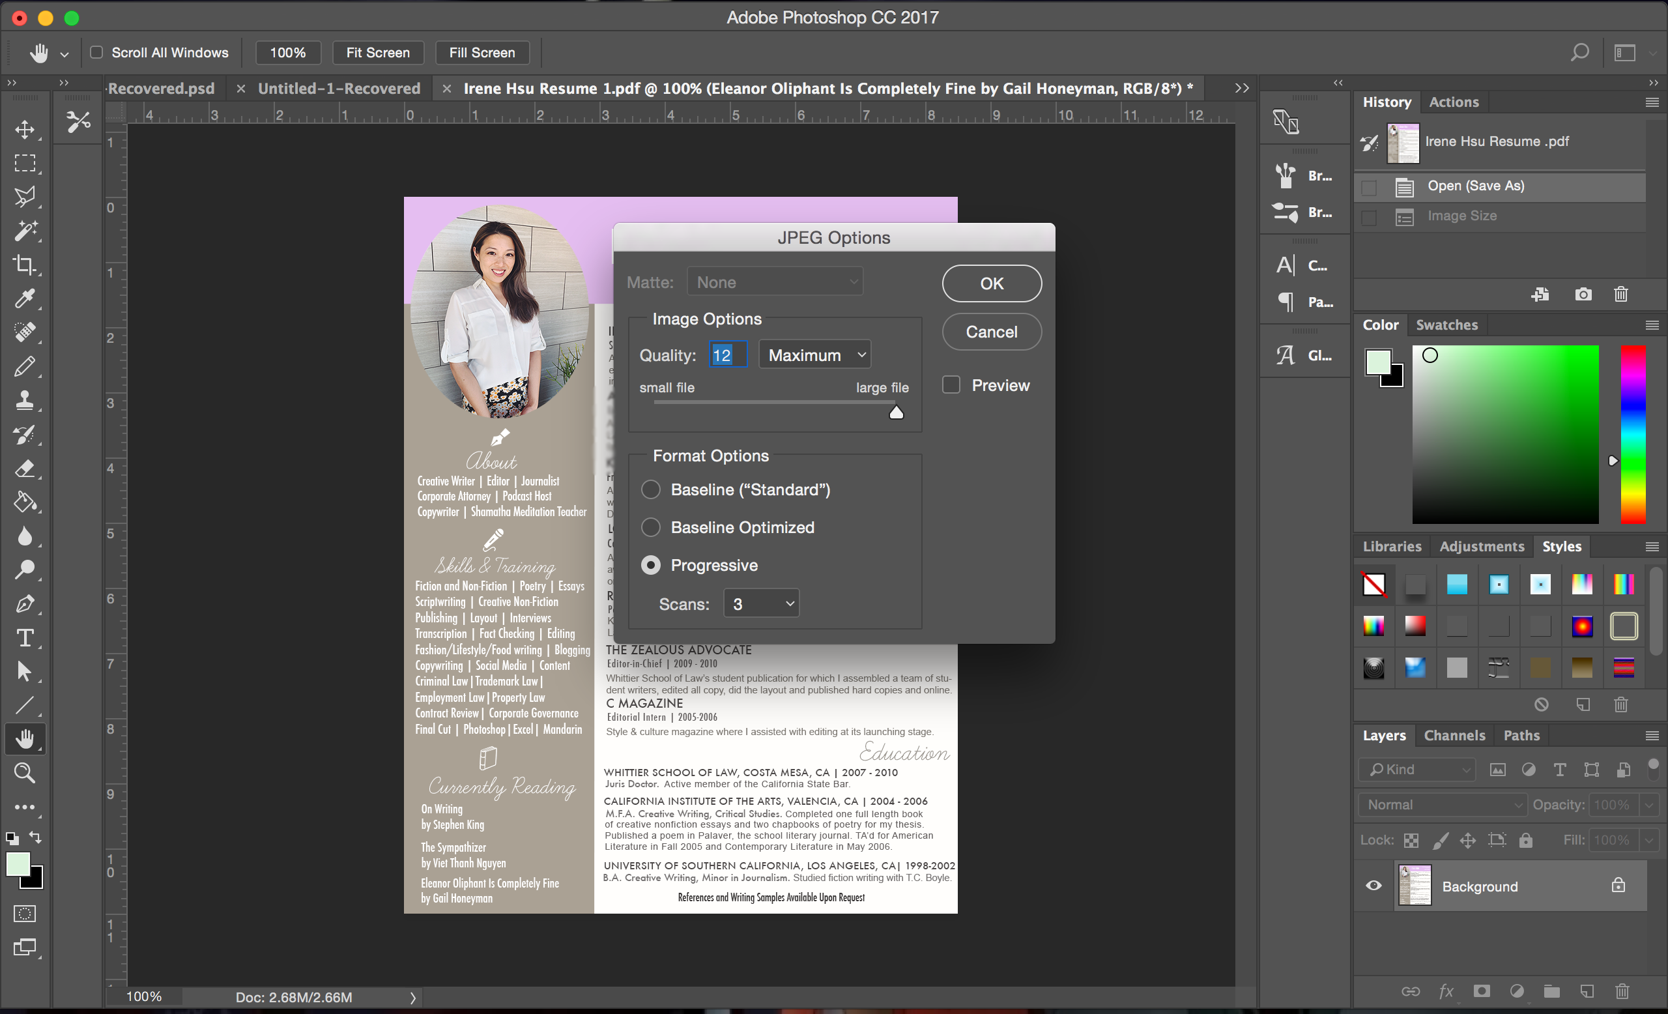Screen dimensions: 1668x1014
Task: Switch to Untitled-1-Recovered document tab
Action: tap(339, 88)
